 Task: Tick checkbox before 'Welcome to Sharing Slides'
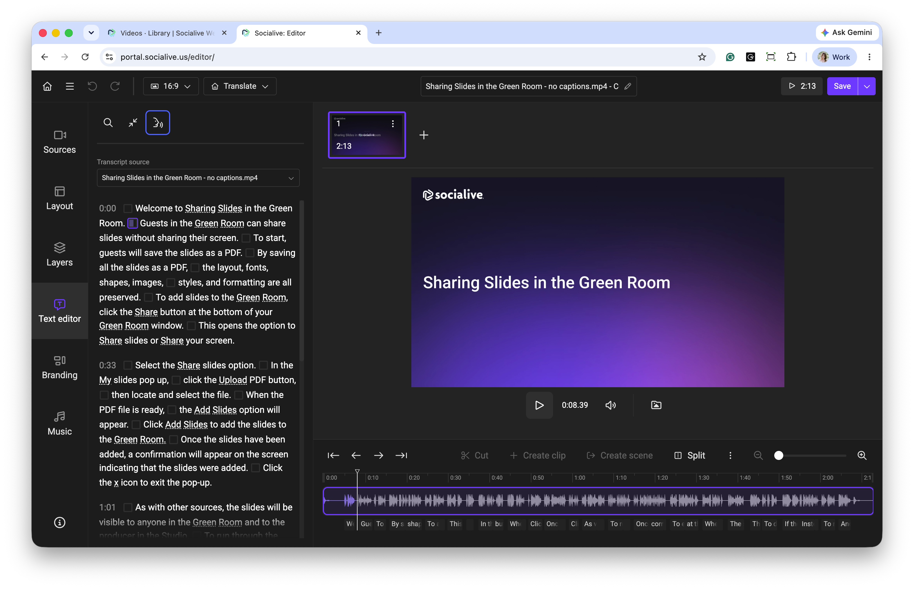[x=128, y=209]
